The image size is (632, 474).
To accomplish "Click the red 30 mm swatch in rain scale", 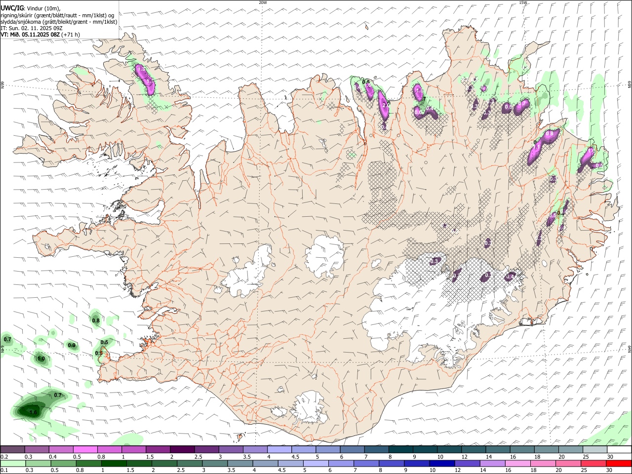I will tap(619, 463).
